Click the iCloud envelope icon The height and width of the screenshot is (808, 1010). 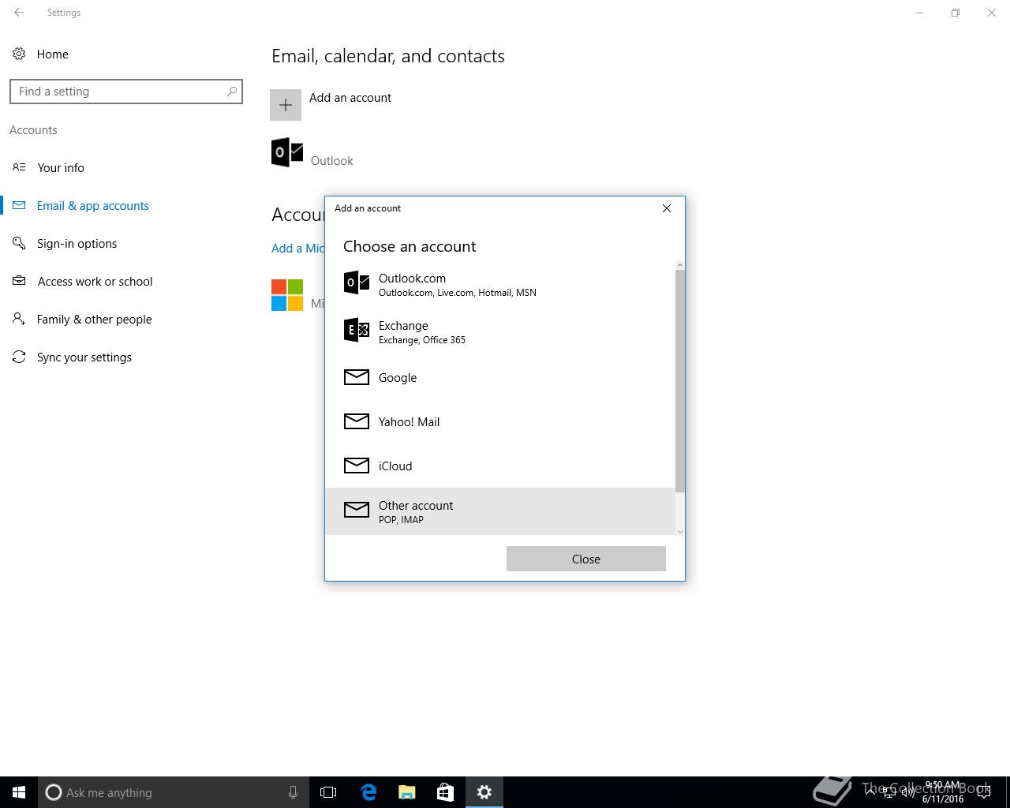click(357, 466)
